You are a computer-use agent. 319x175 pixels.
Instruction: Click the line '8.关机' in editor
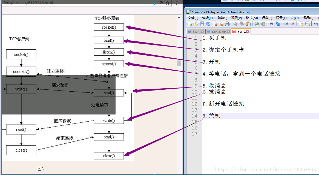pyautogui.click(x=211, y=116)
